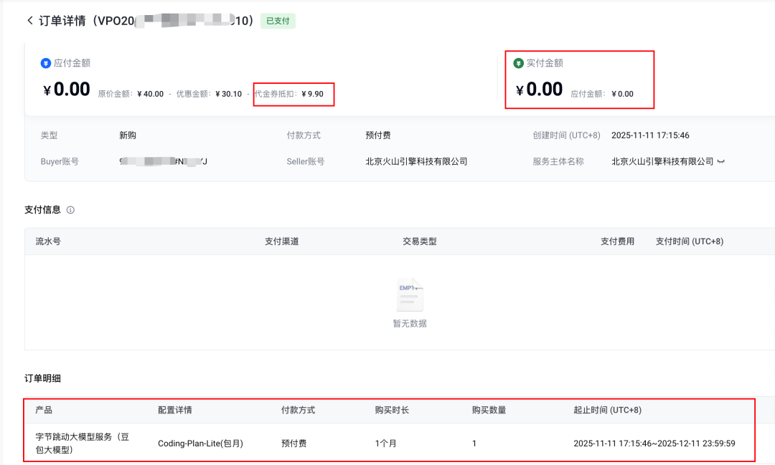Click the 代金券抵扣 ¥9.90 amount
775x465 pixels.
tap(294, 94)
